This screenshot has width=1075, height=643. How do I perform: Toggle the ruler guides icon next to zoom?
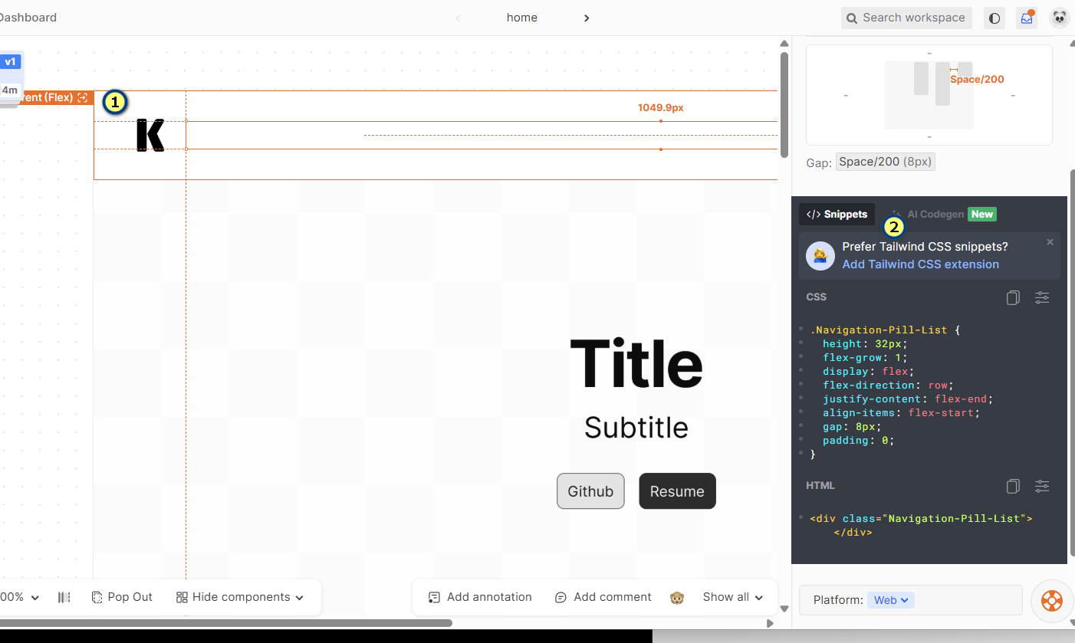64,598
